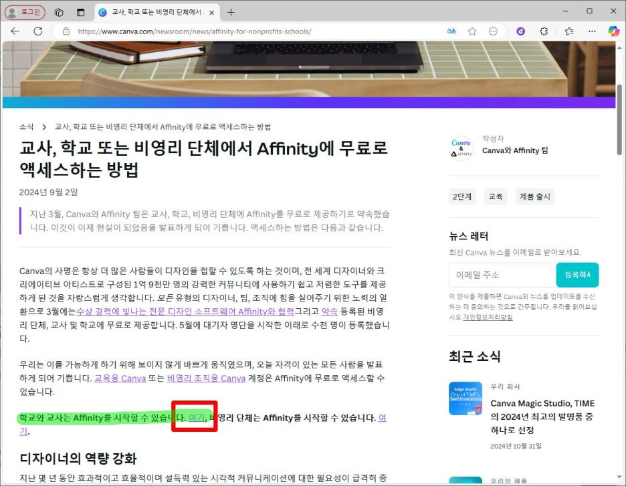Click the 이메일 주소 input field

click(503, 275)
